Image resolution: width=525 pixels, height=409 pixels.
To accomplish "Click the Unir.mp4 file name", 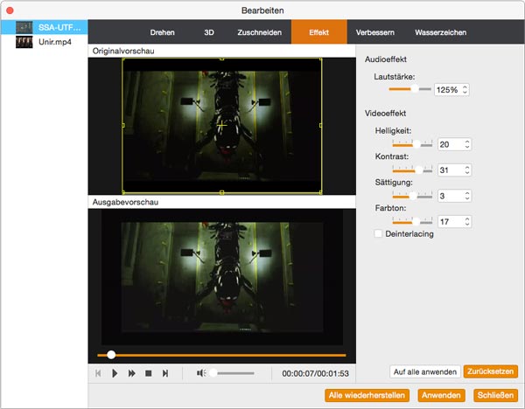I will pyautogui.click(x=55, y=42).
